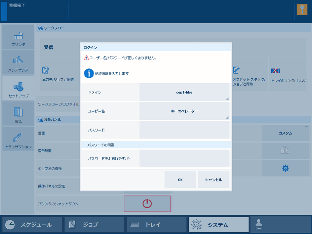The height and width of the screenshot is (234, 312).
Task: Click the user key login icon in bottom bar
Action: 280,225
